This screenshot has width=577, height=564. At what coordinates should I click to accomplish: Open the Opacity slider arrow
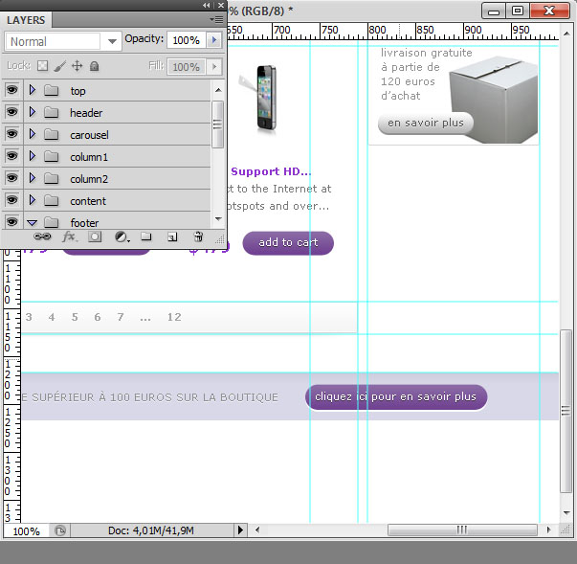(214, 40)
